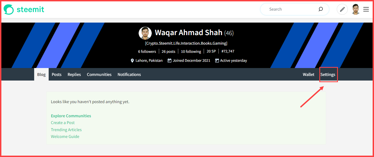The image size is (374, 157).
Task: Switch to the Replies tab
Action: coord(74,75)
